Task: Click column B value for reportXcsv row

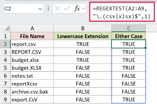Action: point(83,84)
